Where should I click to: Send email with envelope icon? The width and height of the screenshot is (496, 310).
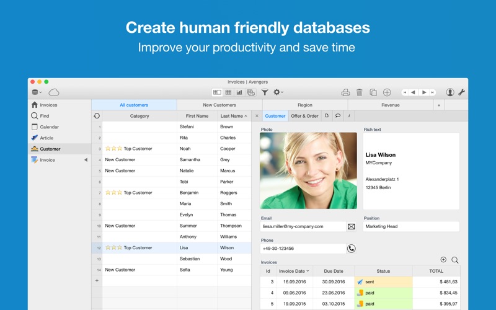tap(352, 226)
